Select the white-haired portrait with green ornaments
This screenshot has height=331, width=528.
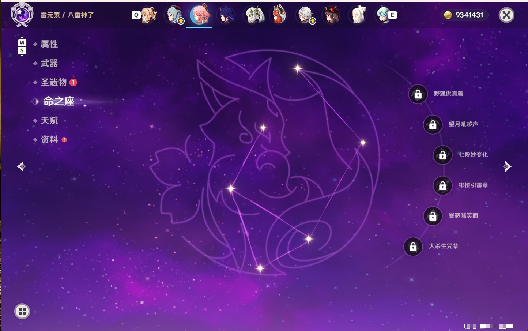click(x=254, y=15)
